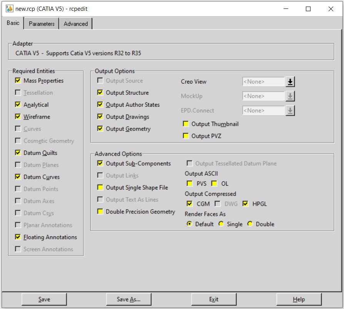This screenshot has height=309, width=344.
Task: Toggle the Curves checkbox
Action: [x=18, y=129]
